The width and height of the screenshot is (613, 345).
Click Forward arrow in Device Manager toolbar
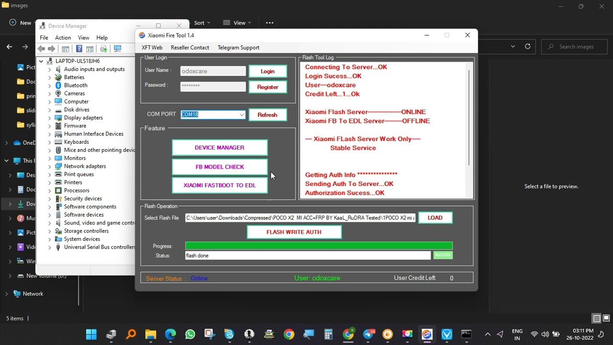(x=51, y=49)
